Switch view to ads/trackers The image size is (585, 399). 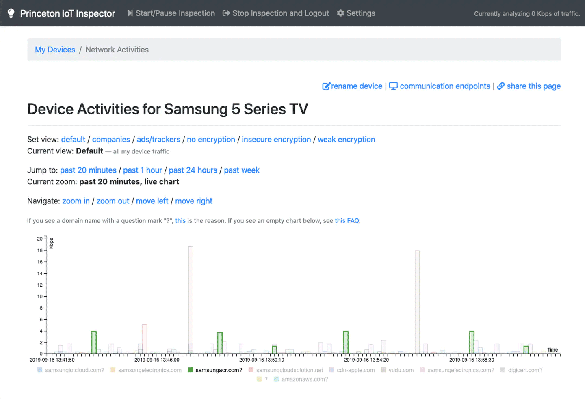158,139
